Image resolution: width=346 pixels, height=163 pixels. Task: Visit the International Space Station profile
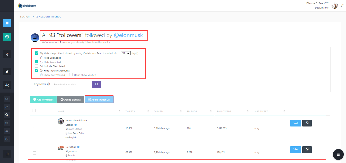point(296,123)
